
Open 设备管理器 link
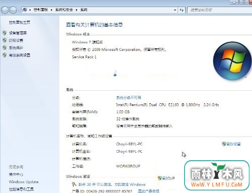[18, 33]
